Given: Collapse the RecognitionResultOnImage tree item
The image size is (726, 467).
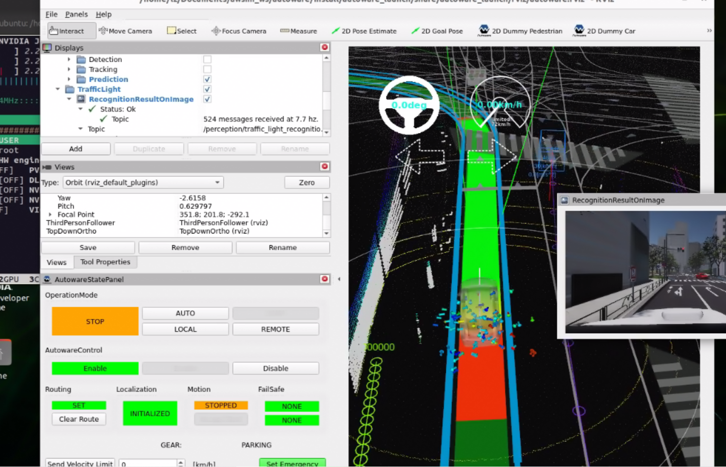Looking at the screenshot, I should [69, 99].
